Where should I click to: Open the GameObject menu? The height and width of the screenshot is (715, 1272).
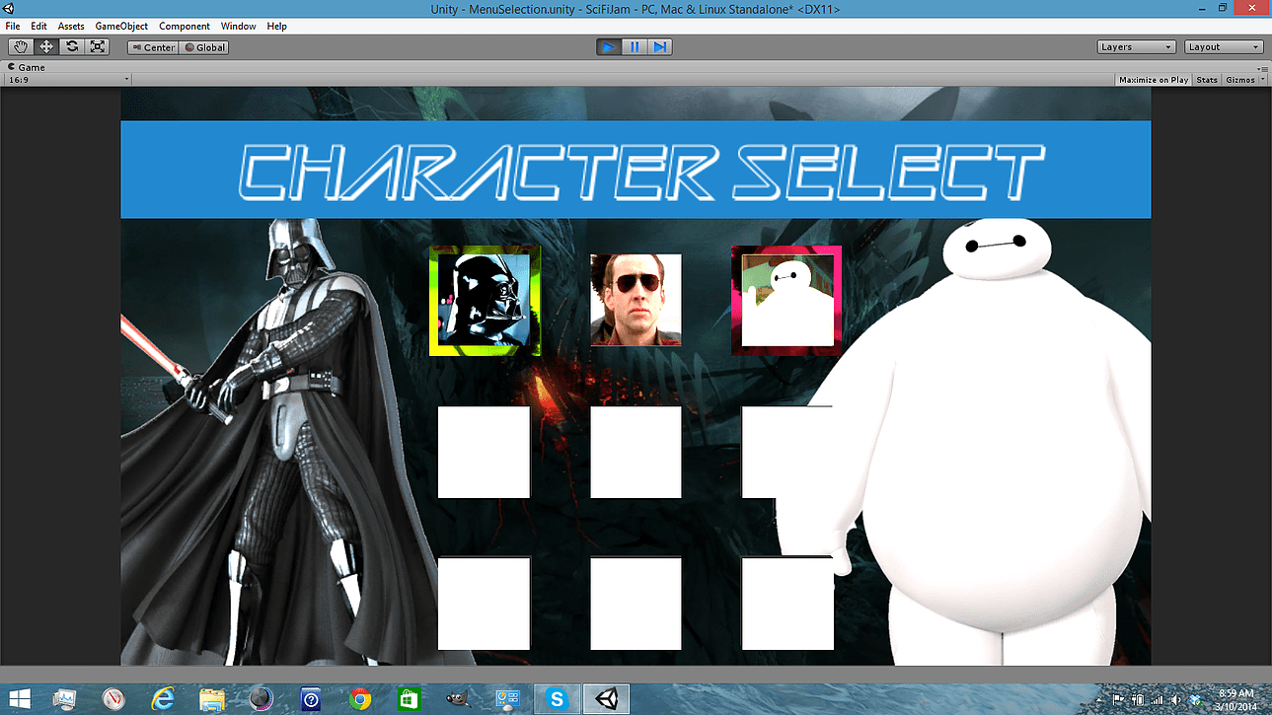(121, 26)
